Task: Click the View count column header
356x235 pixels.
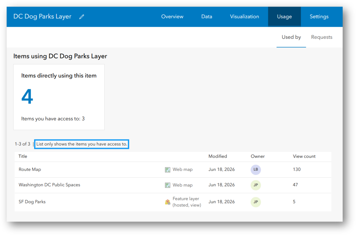Action: (x=304, y=156)
